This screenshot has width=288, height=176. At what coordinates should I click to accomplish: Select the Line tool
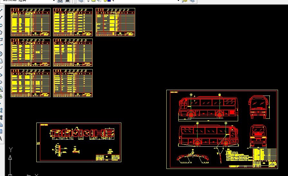coord(1,11)
